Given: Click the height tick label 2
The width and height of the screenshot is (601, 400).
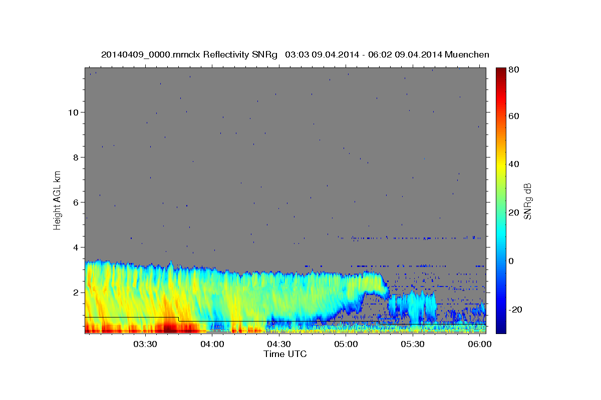Looking at the screenshot, I should pyautogui.click(x=76, y=292).
